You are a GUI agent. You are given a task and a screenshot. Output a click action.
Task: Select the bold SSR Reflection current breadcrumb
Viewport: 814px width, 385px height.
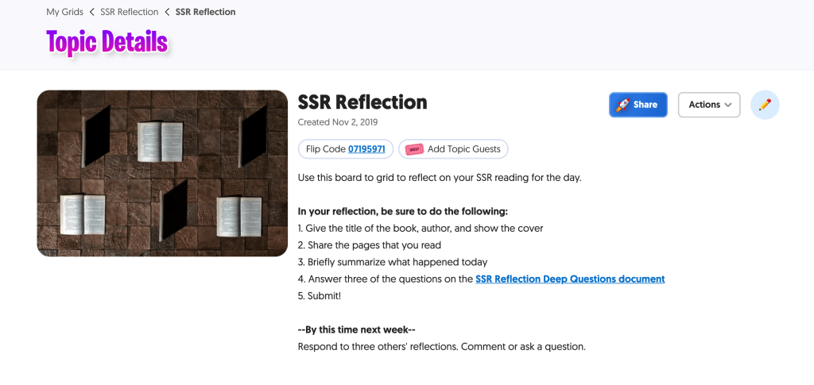point(205,12)
